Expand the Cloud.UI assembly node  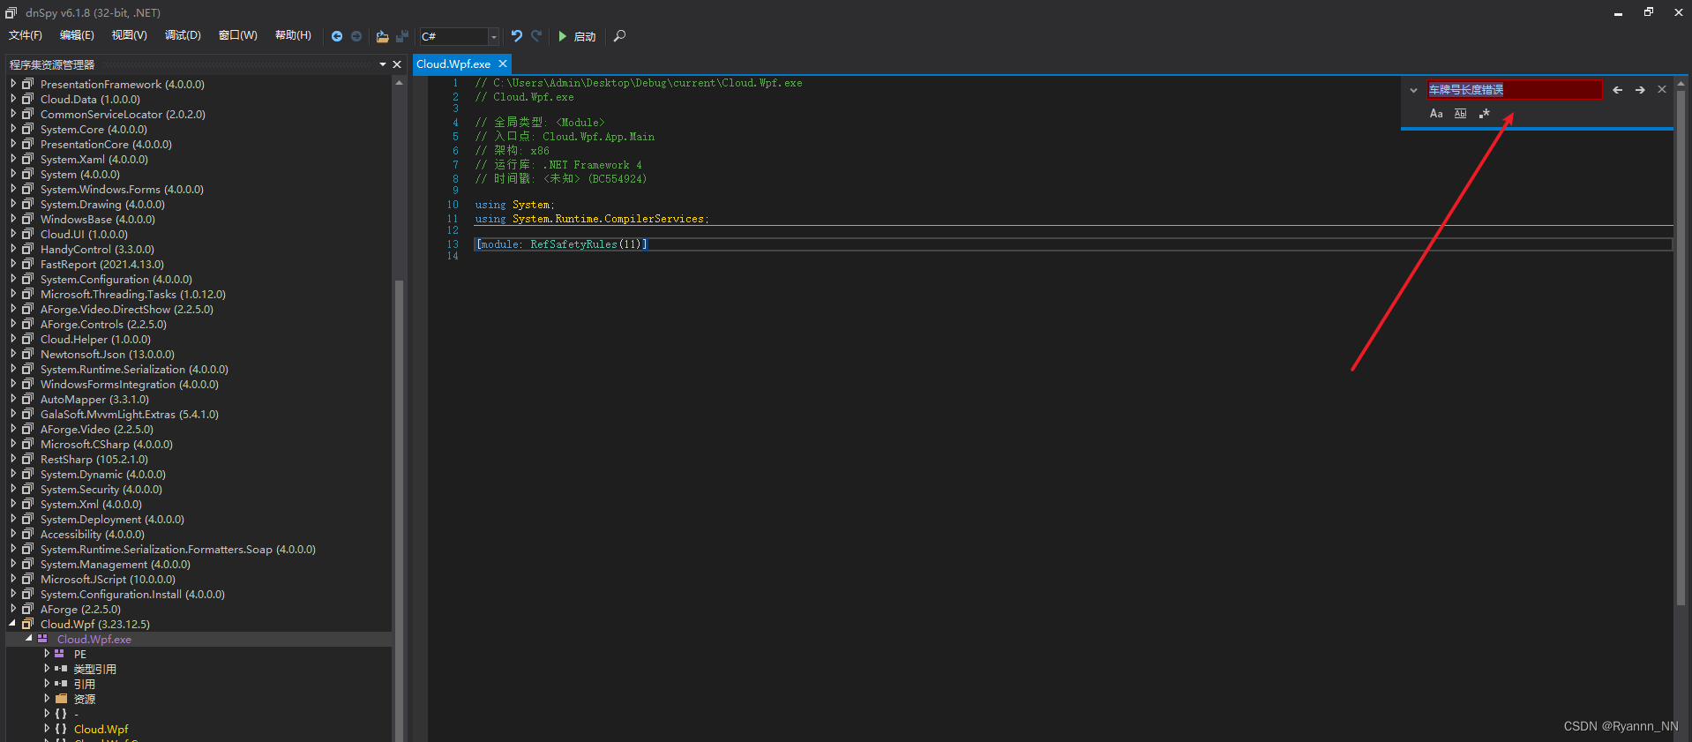(x=13, y=234)
